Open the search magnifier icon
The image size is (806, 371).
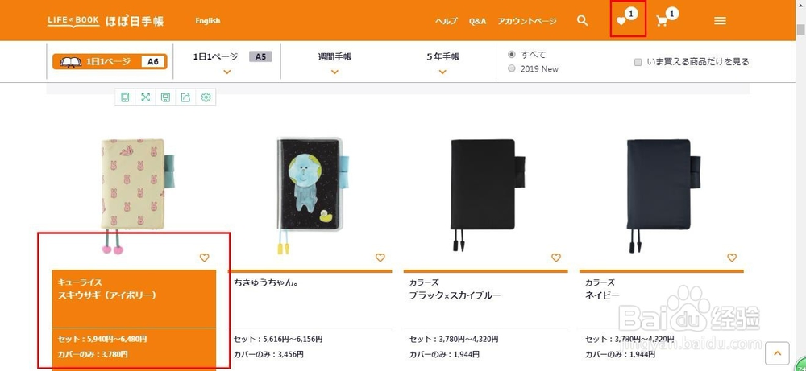click(582, 21)
